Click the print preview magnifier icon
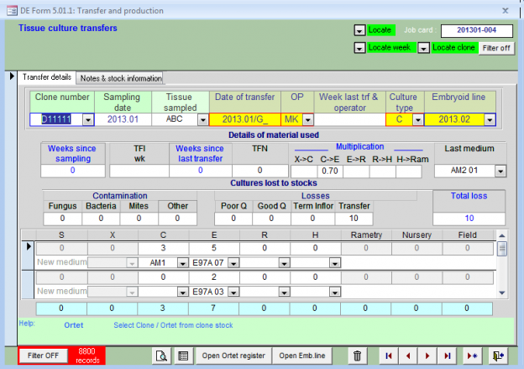This screenshot has height=369, width=524. [162, 356]
